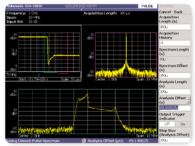Click the Start: -31.794158 s timing value

(33, 79)
